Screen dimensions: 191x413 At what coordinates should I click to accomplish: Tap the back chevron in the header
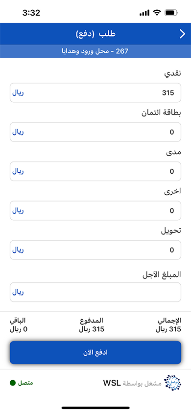[182, 34]
